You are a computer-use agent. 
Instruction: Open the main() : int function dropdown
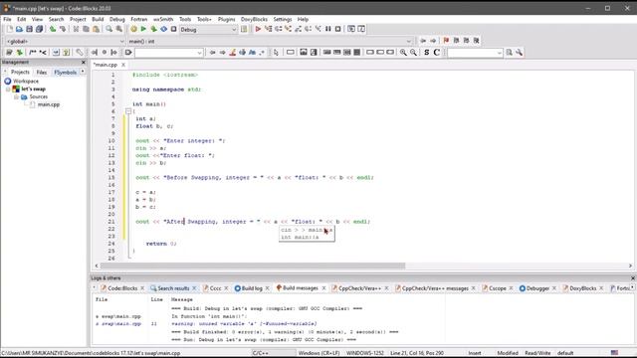click(270, 41)
